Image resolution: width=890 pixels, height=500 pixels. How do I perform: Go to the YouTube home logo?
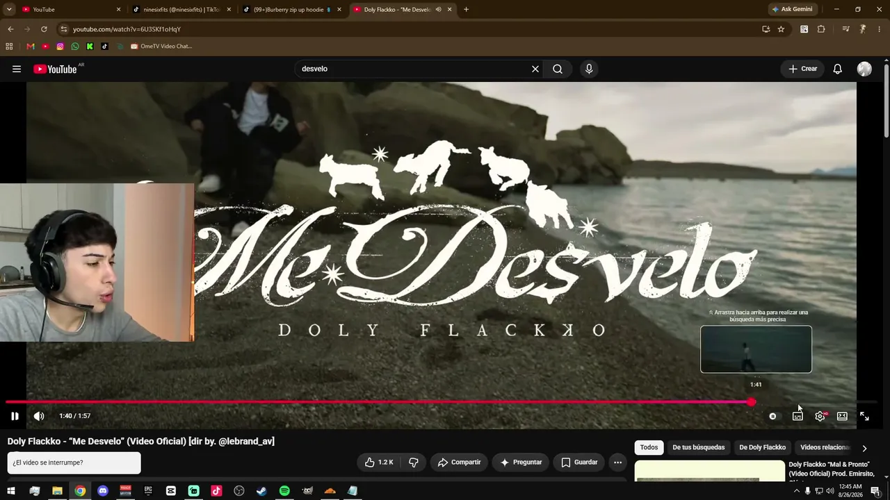pos(55,69)
